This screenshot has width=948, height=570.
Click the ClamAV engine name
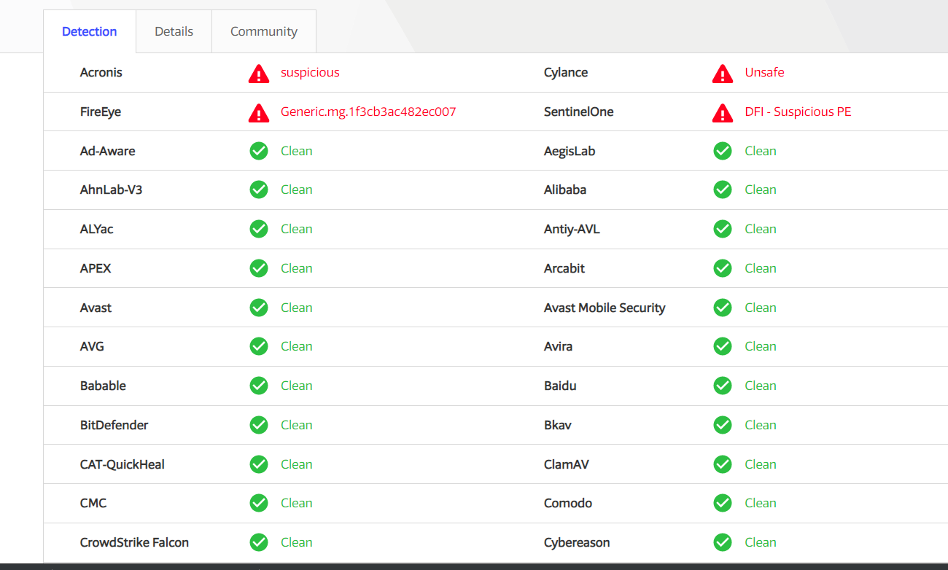pyautogui.click(x=567, y=464)
